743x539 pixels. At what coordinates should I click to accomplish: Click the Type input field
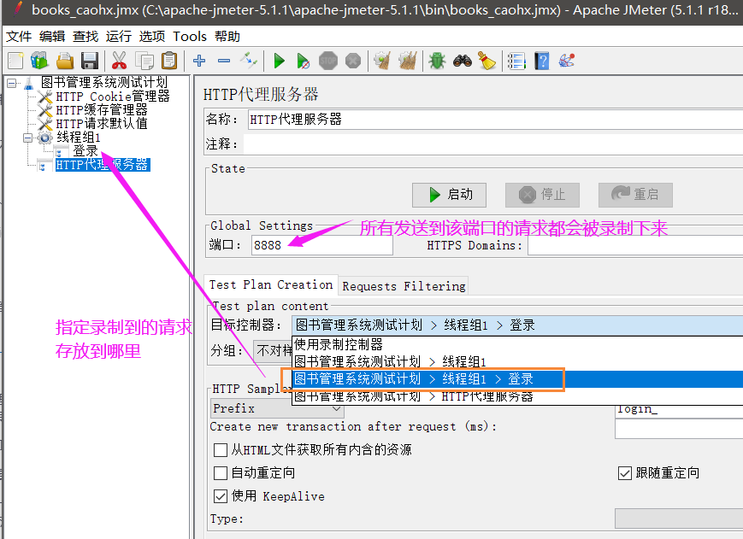(679, 518)
